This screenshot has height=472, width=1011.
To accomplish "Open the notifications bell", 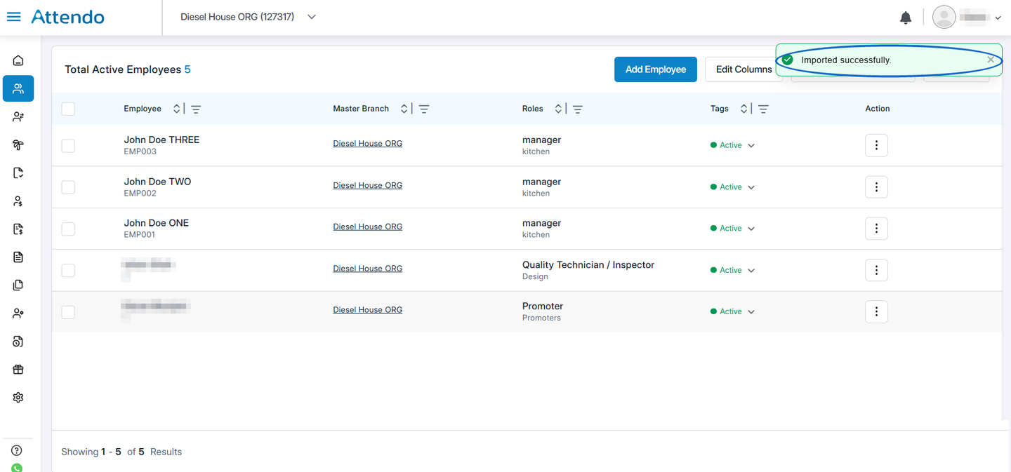I will 906,18.
